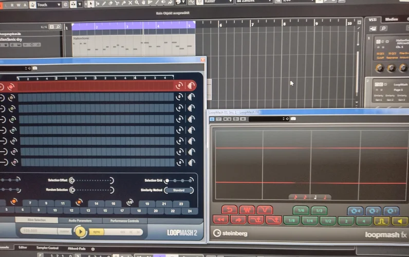Select the Range Selection tool
The height and width of the screenshot is (257, 409).
coord(97,4)
